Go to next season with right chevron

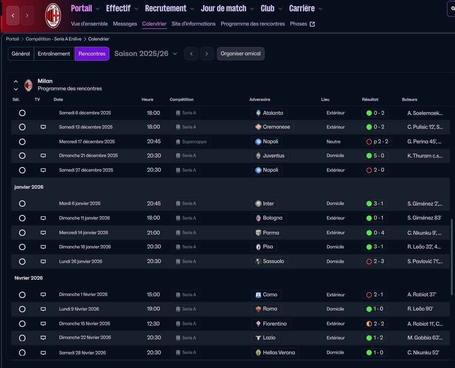coord(207,54)
